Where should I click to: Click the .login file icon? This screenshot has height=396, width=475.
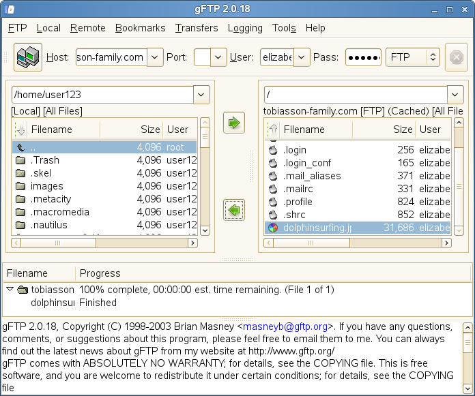(273, 150)
